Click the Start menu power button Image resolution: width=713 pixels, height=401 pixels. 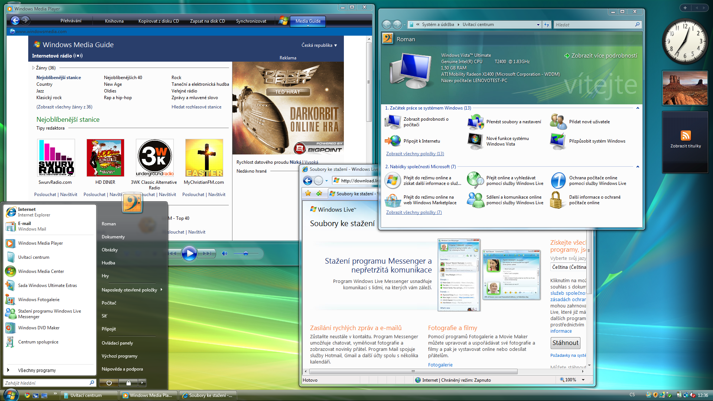coord(109,383)
